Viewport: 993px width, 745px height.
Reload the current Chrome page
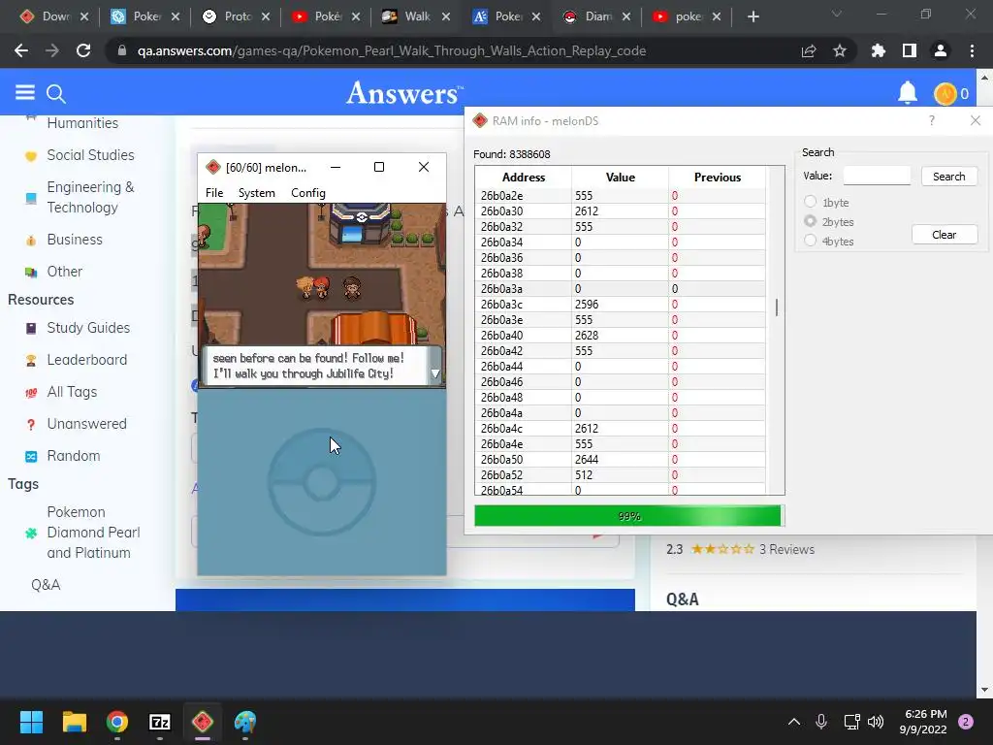click(x=83, y=50)
